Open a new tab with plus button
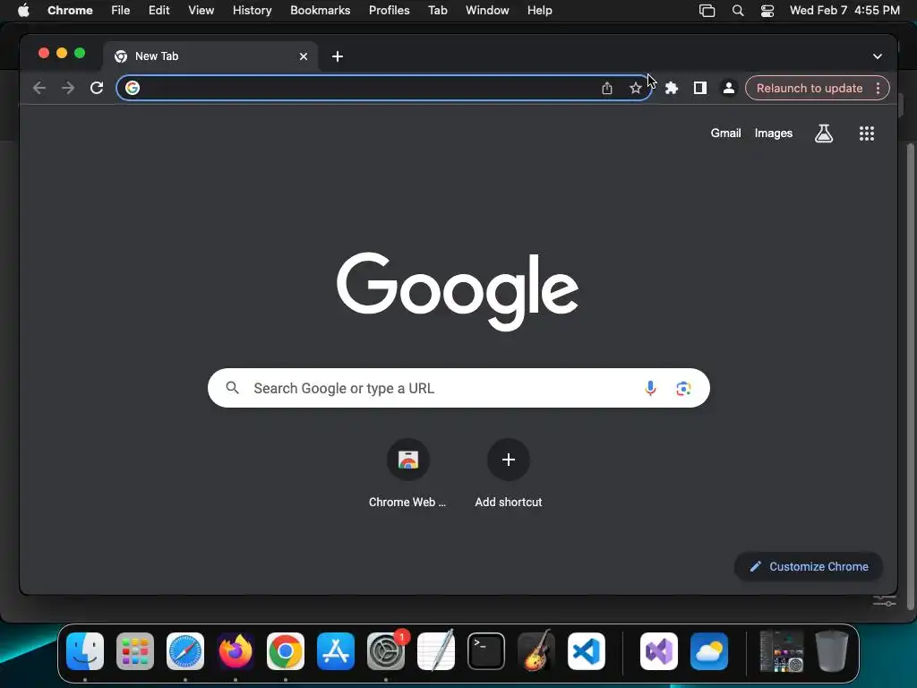 [338, 56]
